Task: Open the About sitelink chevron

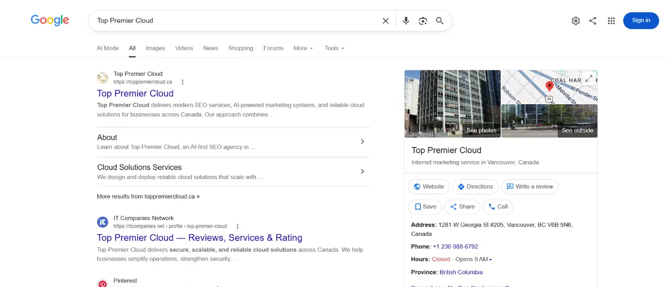Action: (x=362, y=141)
